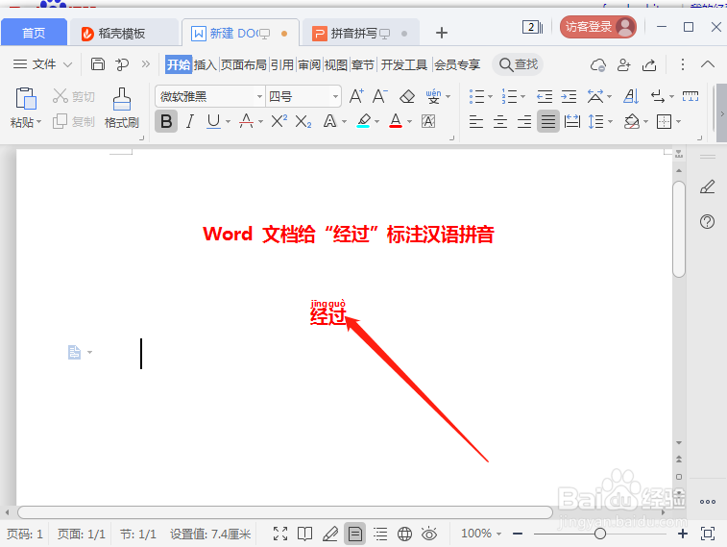This screenshot has height=547, width=727.
Task: Apply superscript X² formatting
Action: click(279, 121)
